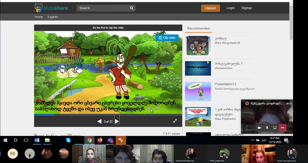The width and height of the screenshot is (308, 163).
Task: Click the მიმატ.გამოკლება 1 title link
Action: [x=229, y=64]
